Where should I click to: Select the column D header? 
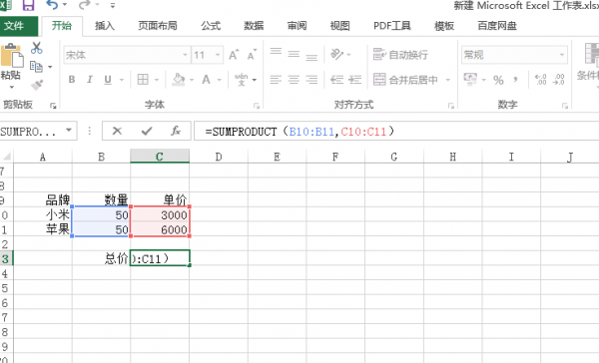(x=219, y=157)
